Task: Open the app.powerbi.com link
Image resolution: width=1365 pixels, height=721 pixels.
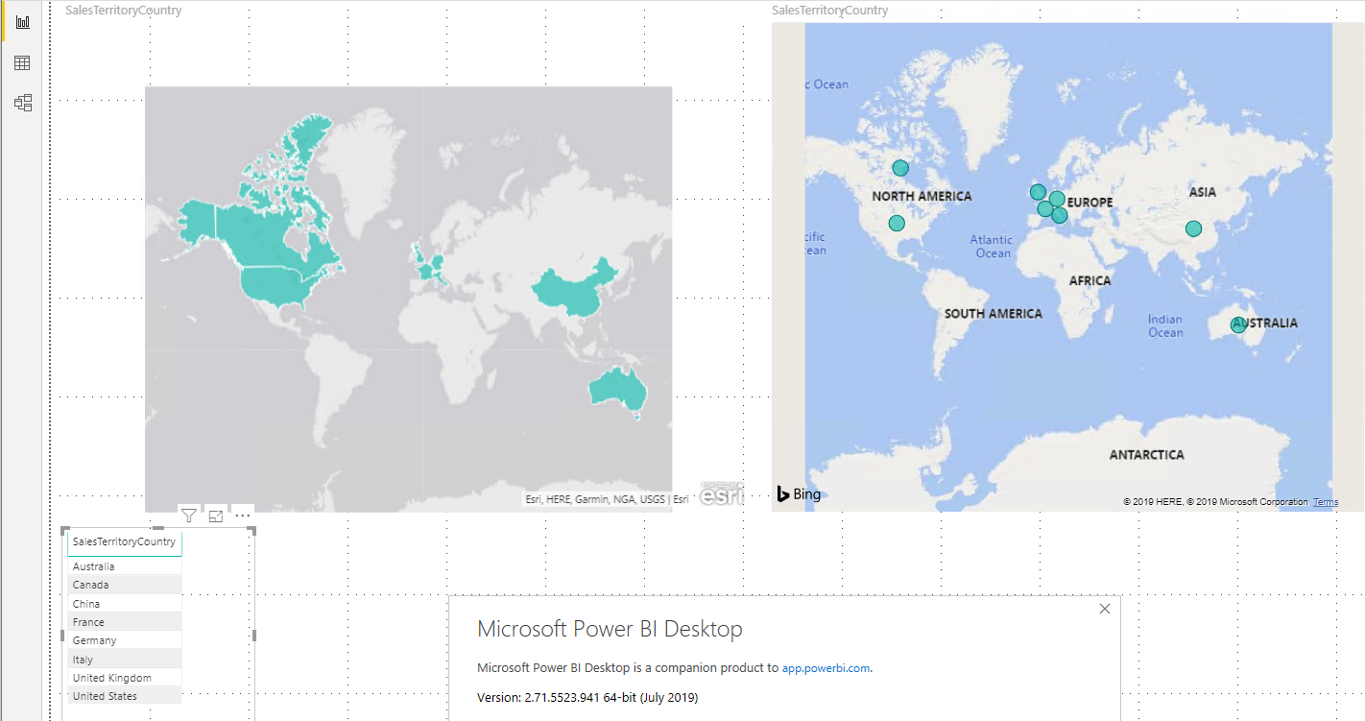Action: pyautogui.click(x=826, y=668)
